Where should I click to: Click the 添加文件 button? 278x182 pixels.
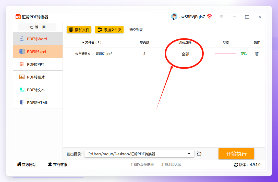(79, 30)
